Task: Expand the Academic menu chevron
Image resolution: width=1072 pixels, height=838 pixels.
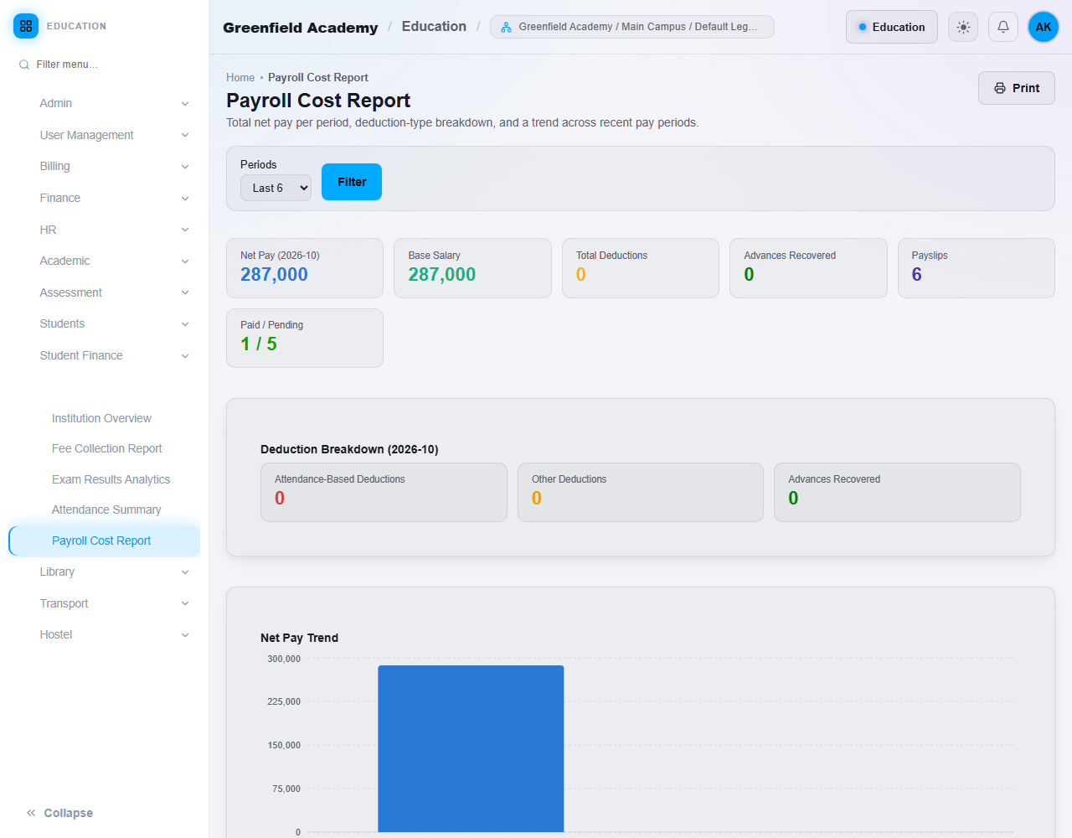Action: [185, 261]
